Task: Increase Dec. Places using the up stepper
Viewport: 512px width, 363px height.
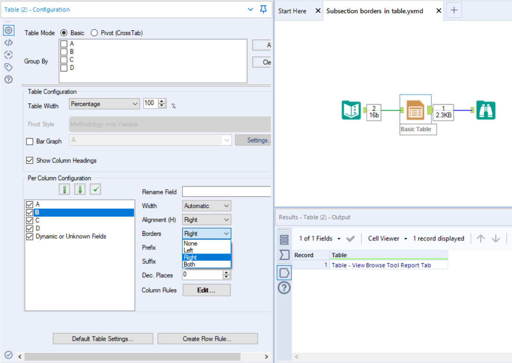Action: pos(227,272)
